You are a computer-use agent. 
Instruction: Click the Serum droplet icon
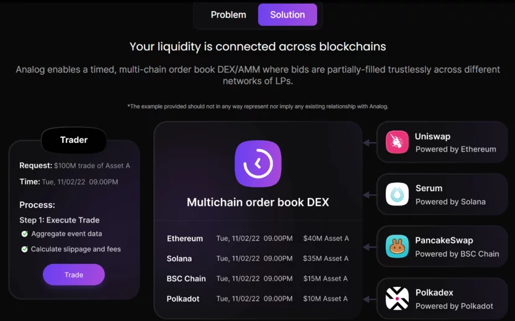pos(397,194)
